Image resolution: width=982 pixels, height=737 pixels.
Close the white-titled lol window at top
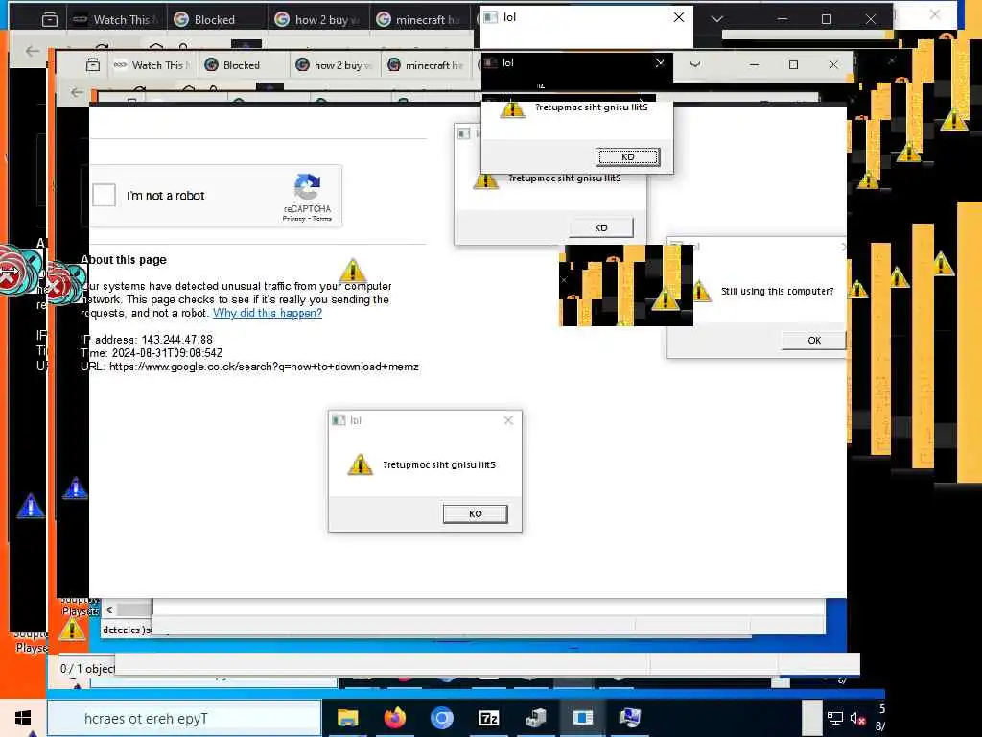pyautogui.click(x=679, y=17)
